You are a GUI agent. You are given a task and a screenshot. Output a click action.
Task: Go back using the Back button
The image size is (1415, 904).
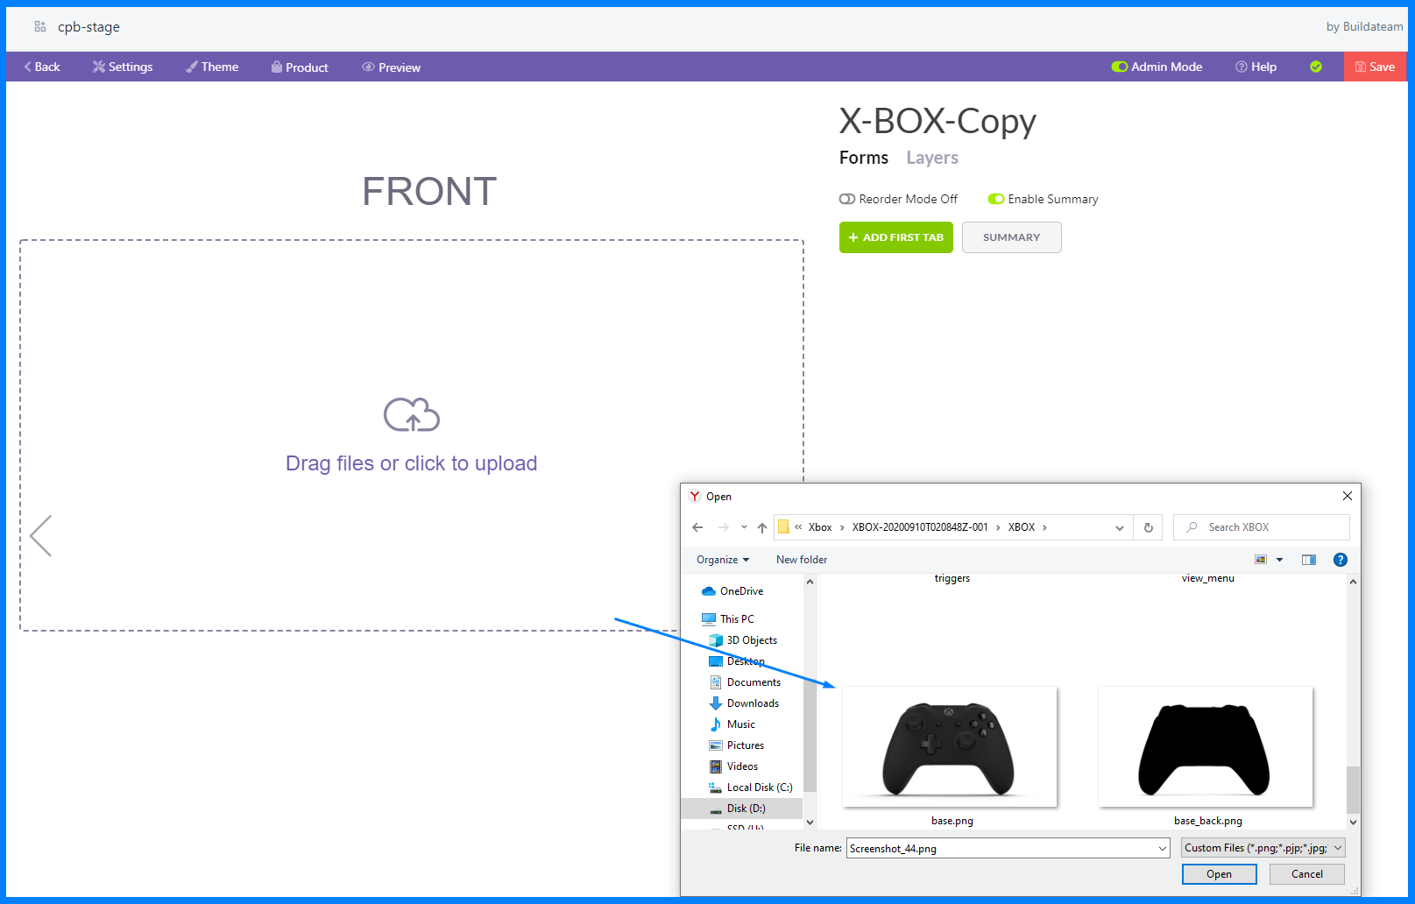[42, 67]
